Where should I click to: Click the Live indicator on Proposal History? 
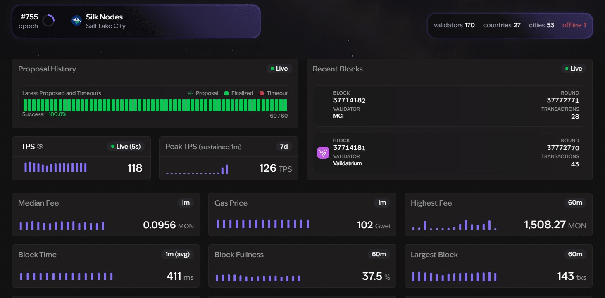279,69
